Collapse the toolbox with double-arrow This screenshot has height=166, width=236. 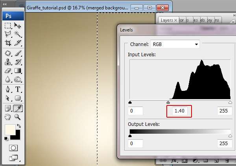click(x=5, y=4)
